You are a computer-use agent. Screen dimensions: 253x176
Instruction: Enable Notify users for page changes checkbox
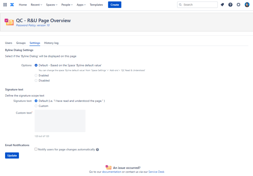[x=36, y=149]
